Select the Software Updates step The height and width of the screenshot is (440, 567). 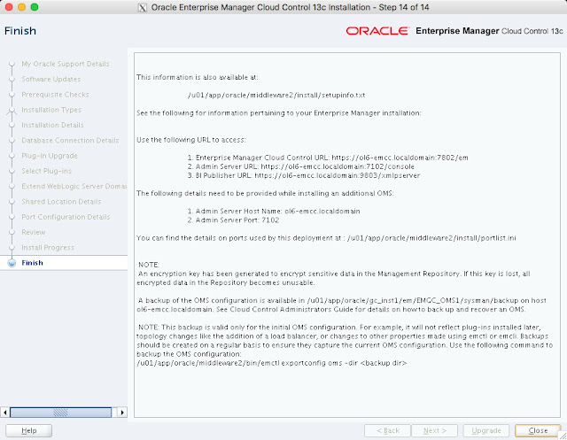51,79
